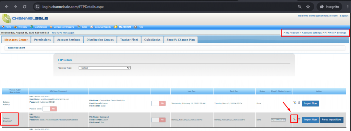Click the Force Import Now button
This screenshot has height=131, width=351.
point(331,120)
